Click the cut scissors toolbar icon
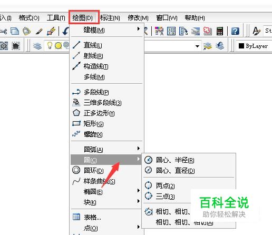Screen dimensions: 272x235 point(4,31)
